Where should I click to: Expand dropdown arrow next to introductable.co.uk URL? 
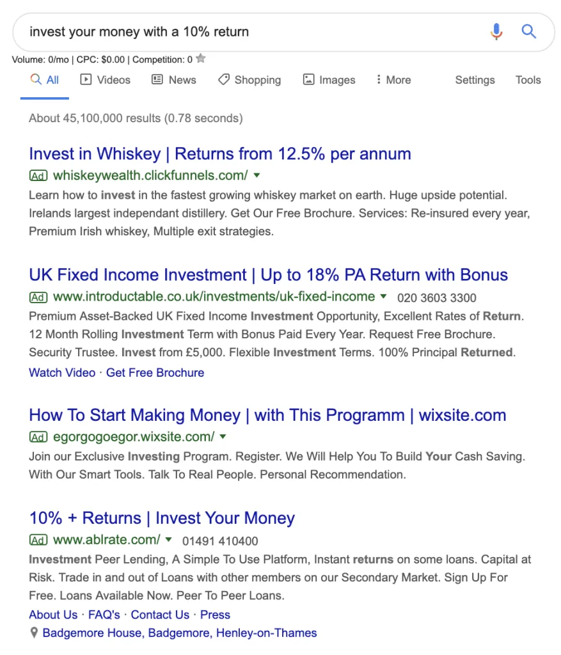pyautogui.click(x=383, y=297)
